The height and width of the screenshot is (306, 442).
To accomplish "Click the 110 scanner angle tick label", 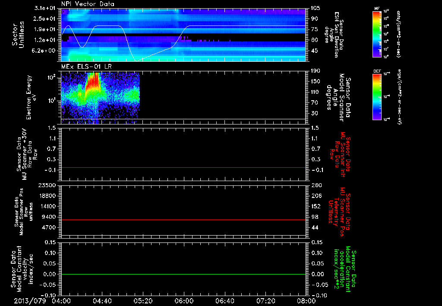I will (316, 92).
